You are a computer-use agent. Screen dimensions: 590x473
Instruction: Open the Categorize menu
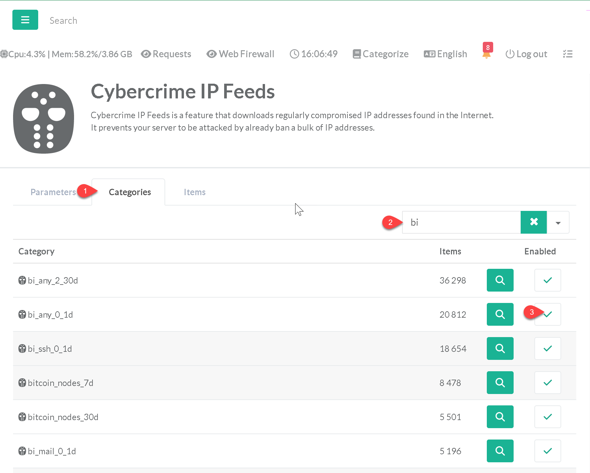[x=381, y=54]
